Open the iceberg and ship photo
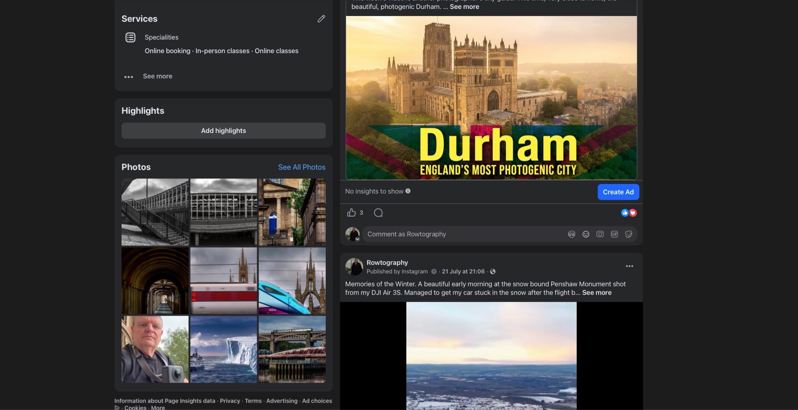The width and height of the screenshot is (798, 410). (224, 349)
